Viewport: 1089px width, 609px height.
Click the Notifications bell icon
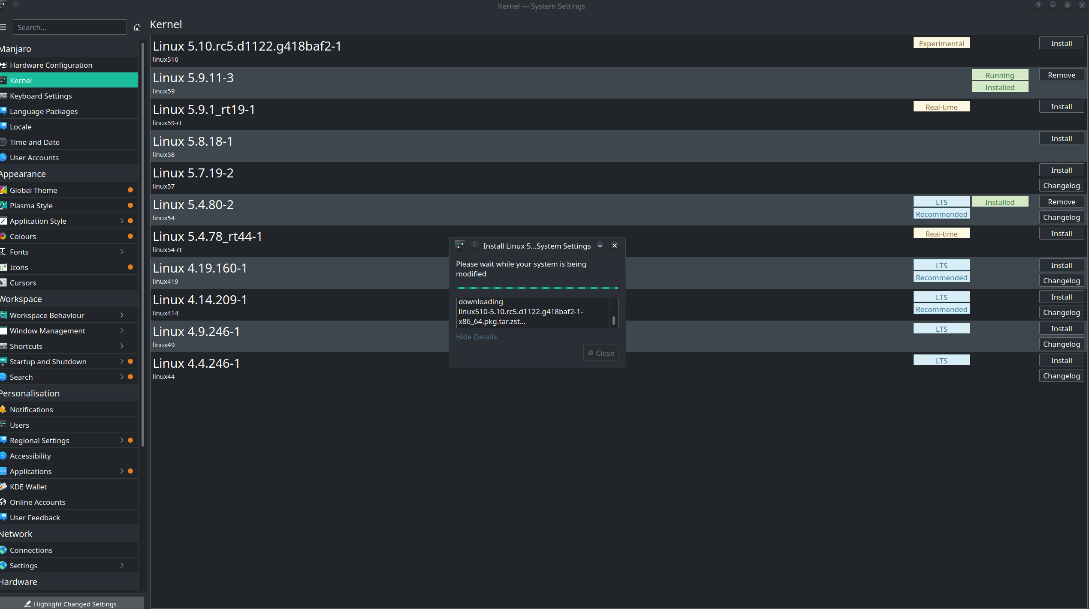[x=3, y=410]
